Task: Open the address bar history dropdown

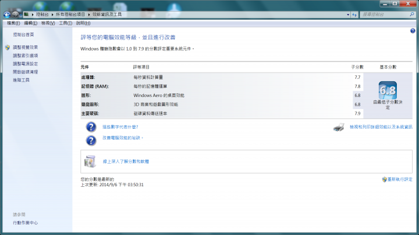Action: [x=348, y=15]
